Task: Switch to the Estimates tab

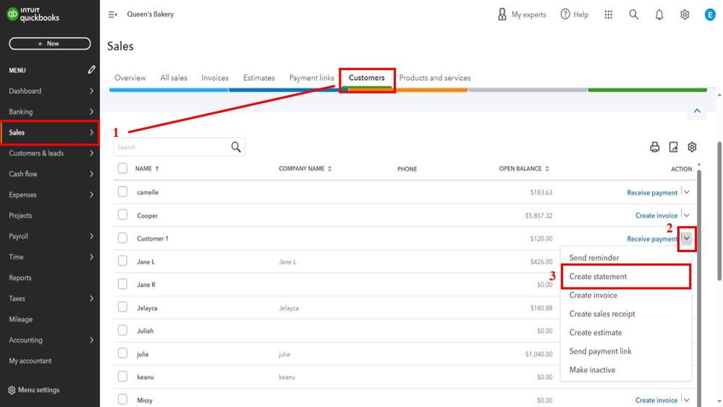Action: [x=259, y=78]
